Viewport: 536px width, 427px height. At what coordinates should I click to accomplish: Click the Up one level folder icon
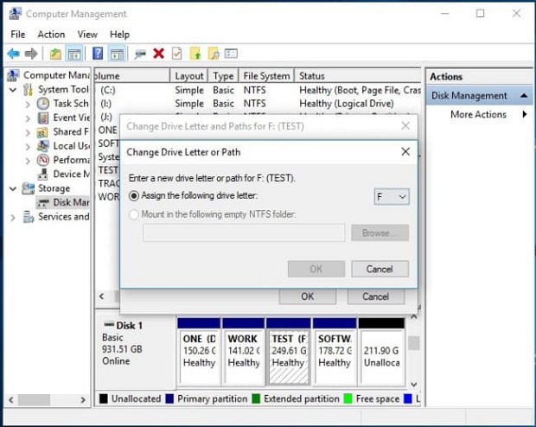click(55, 54)
